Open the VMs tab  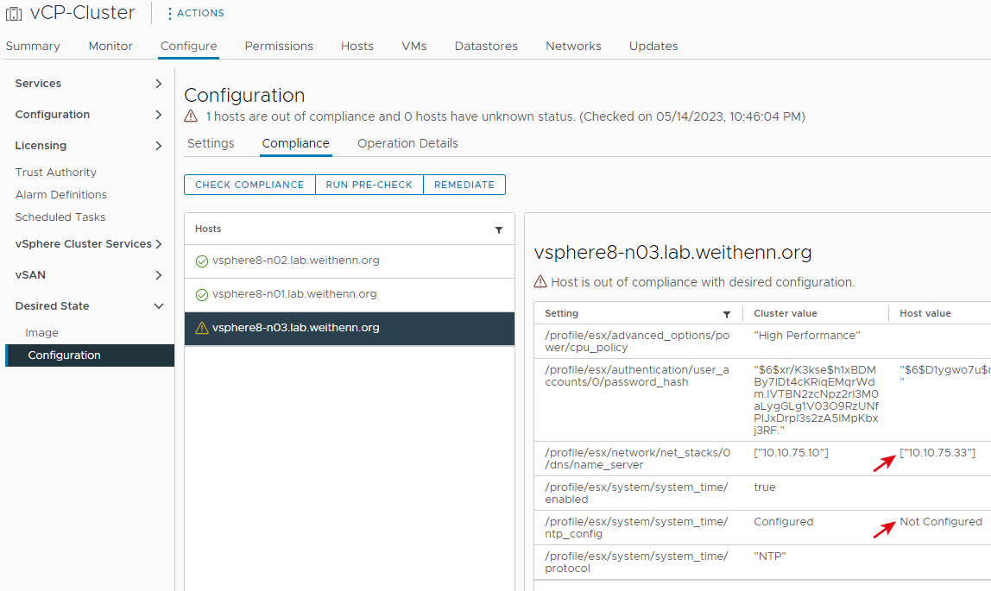pos(414,46)
